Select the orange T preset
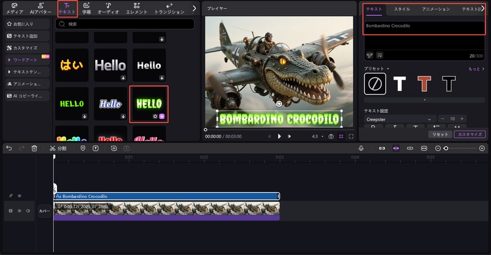The width and height of the screenshot is (491, 255). tap(424, 84)
